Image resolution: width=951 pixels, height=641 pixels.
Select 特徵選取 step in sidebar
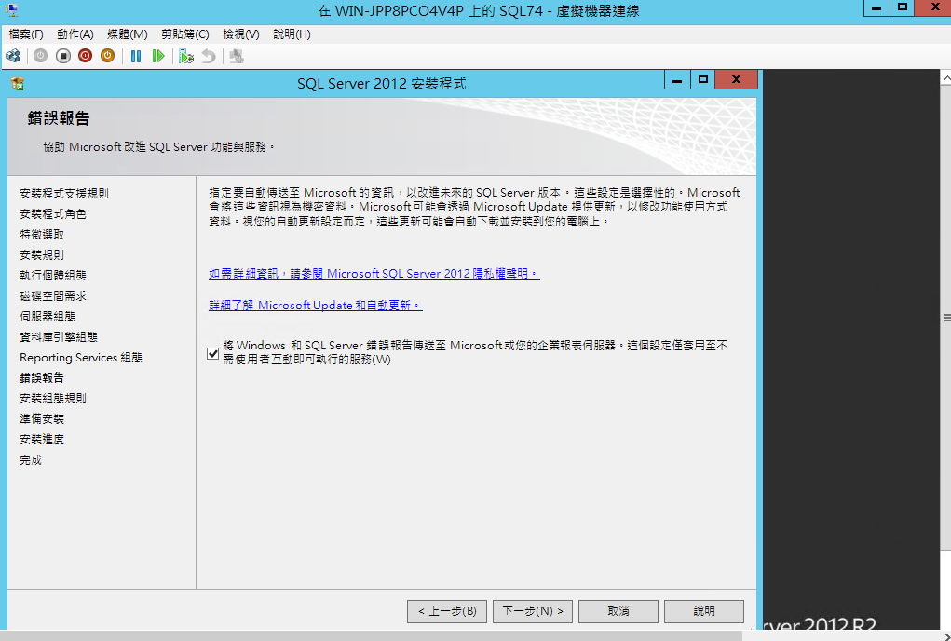coord(42,235)
